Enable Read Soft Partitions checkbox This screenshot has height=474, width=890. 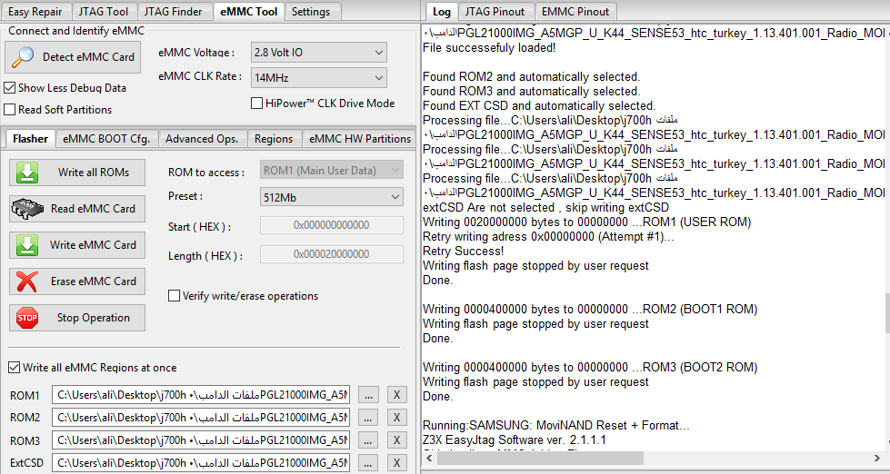(x=10, y=110)
